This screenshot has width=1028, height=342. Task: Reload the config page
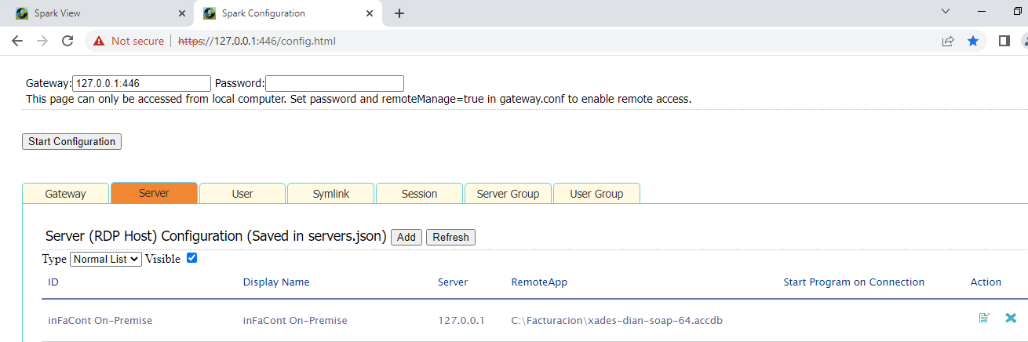[67, 41]
